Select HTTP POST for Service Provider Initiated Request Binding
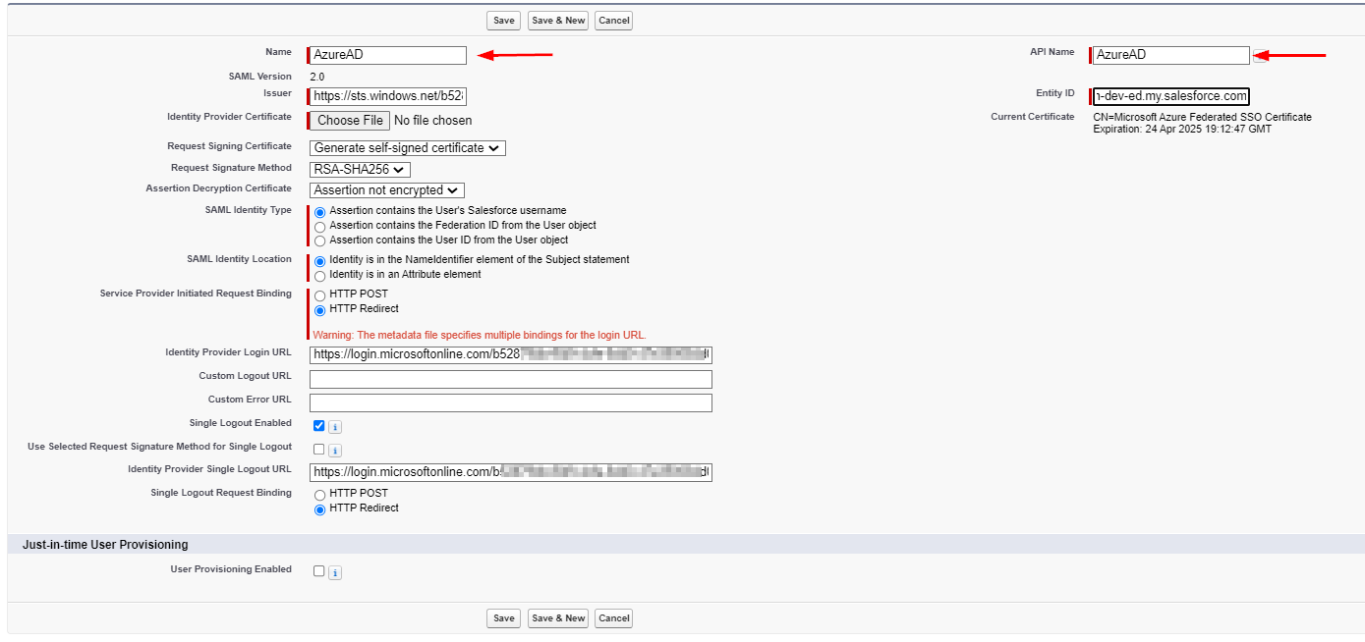The width and height of the screenshot is (1365, 642). (x=319, y=295)
